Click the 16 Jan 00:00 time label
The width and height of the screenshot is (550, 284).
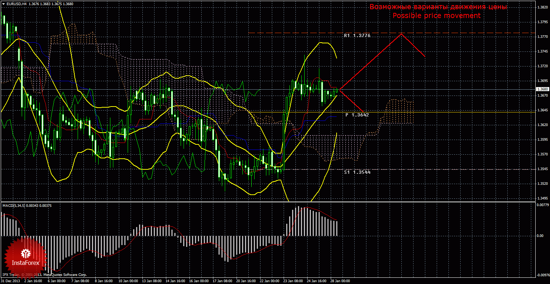click(x=198, y=281)
